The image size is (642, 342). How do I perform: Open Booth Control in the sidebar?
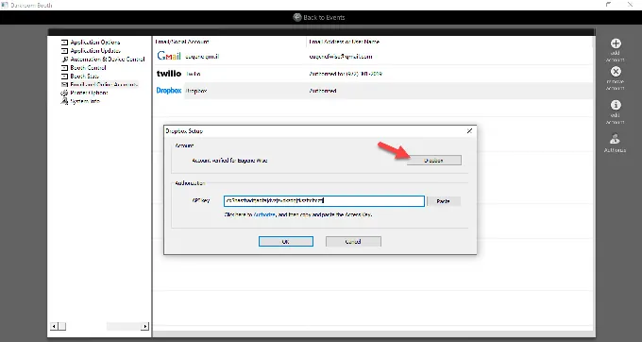88,68
